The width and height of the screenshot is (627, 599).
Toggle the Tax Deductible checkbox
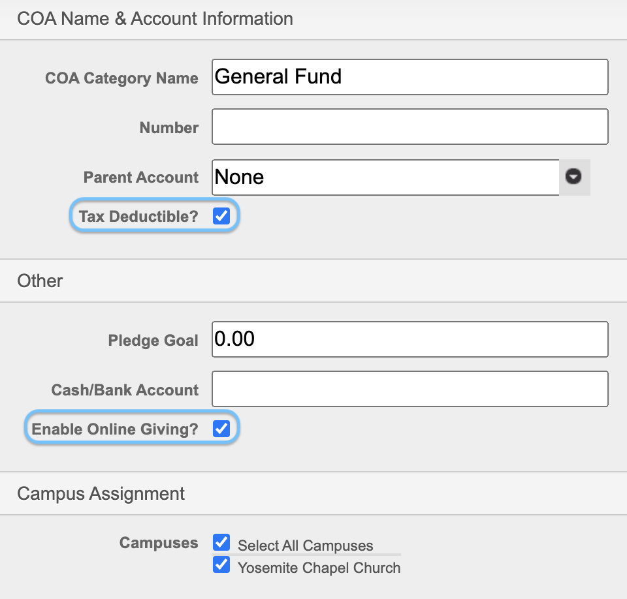(x=221, y=215)
